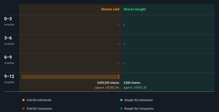Click shares sold zero in 6–9 months row
Image resolution: width=219 pixels, height=112 pixels.
coord(118,64)
